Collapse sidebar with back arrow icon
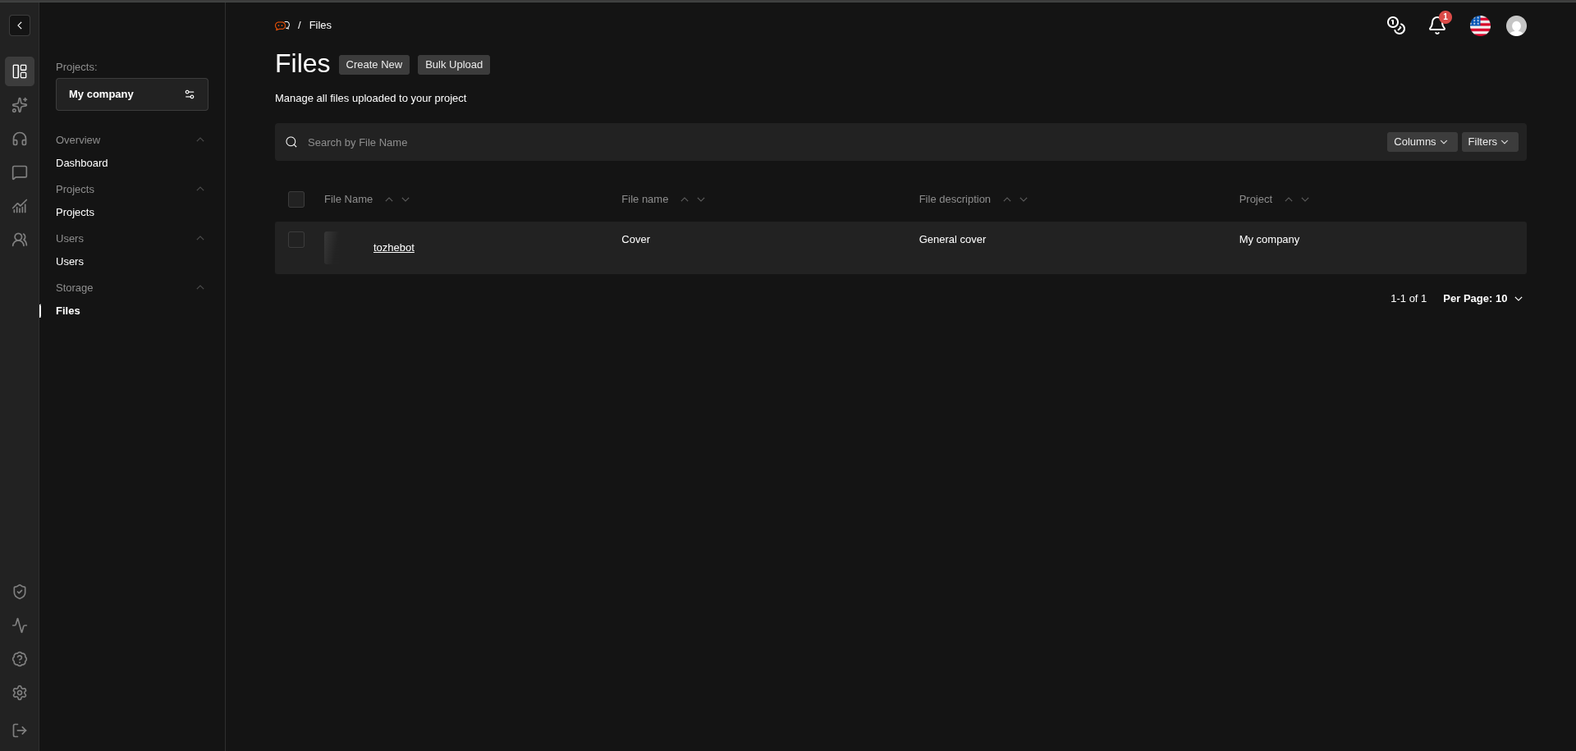 tap(20, 25)
